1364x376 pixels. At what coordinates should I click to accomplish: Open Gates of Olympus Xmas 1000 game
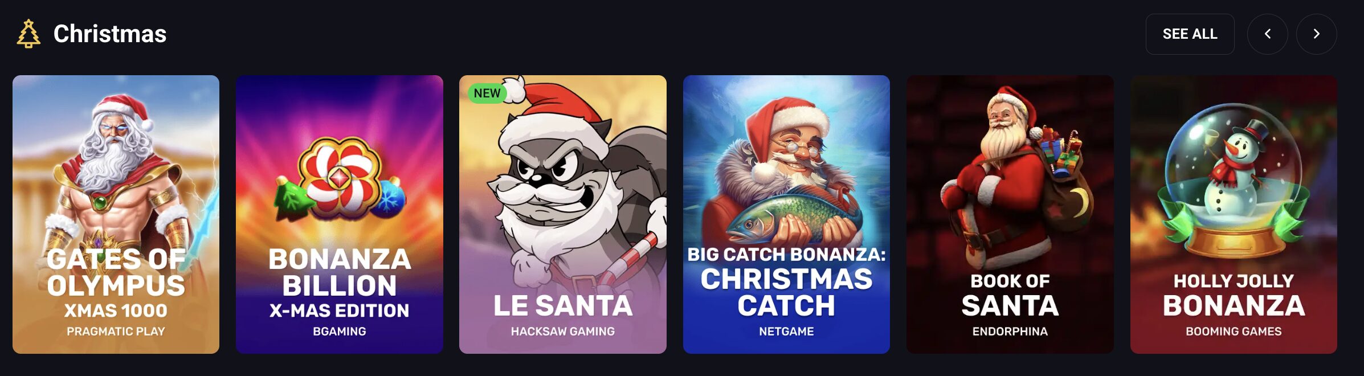pos(116,214)
